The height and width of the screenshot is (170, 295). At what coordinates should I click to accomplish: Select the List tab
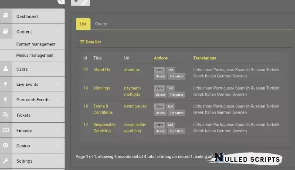point(83,24)
